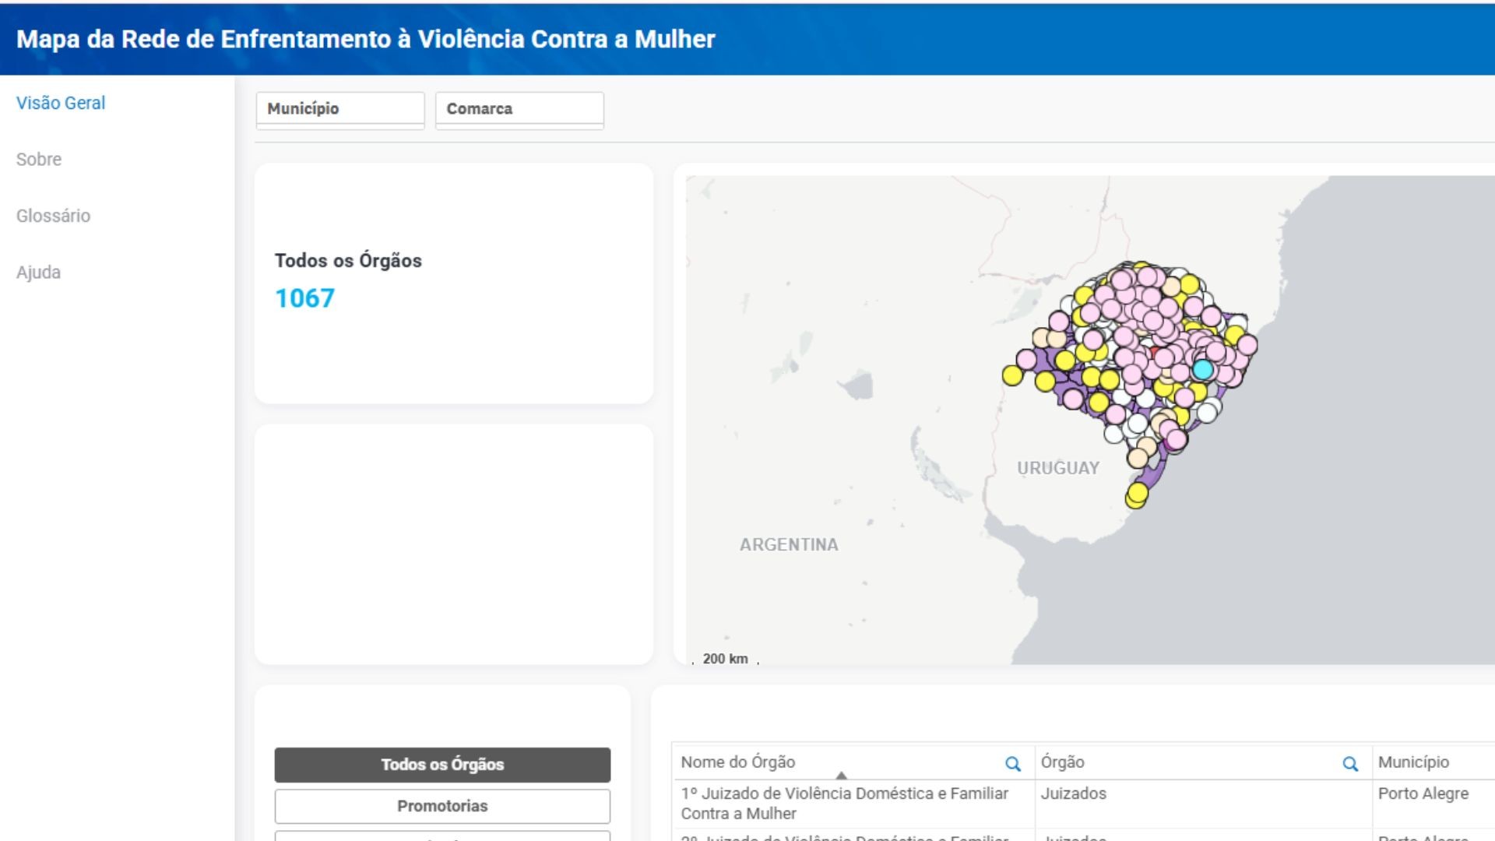
Task: Toggle the Todos os Órgãos filter
Action: click(441, 764)
